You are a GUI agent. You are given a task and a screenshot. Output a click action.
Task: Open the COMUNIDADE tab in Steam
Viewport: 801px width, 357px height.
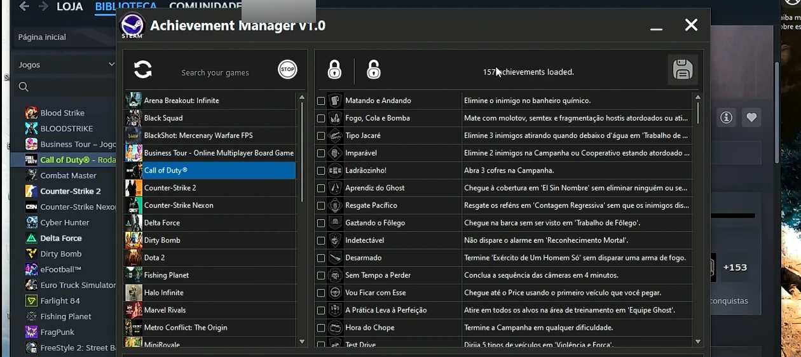[x=205, y=7]
